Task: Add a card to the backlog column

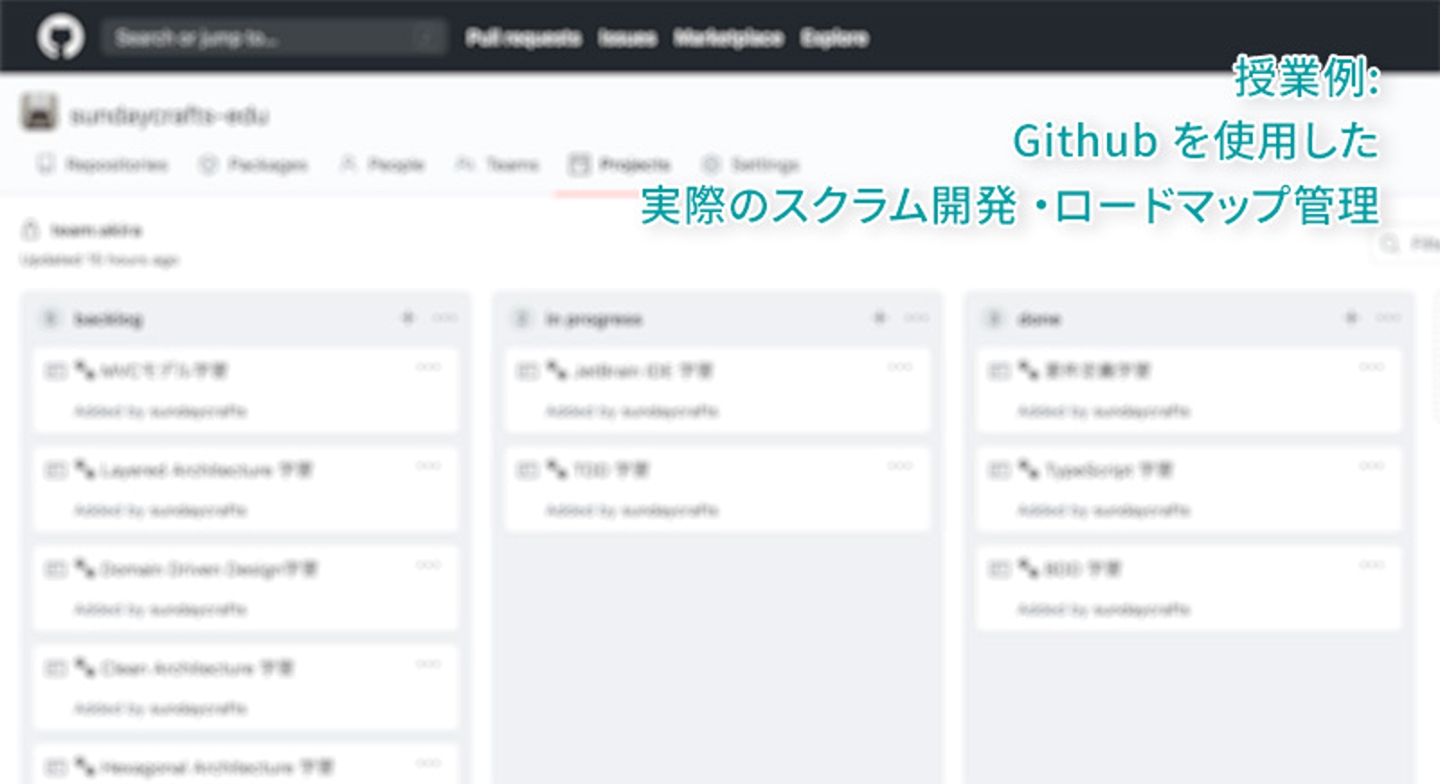Action: [408, 317]
